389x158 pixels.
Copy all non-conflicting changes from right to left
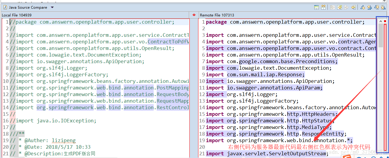click(339, 7)
